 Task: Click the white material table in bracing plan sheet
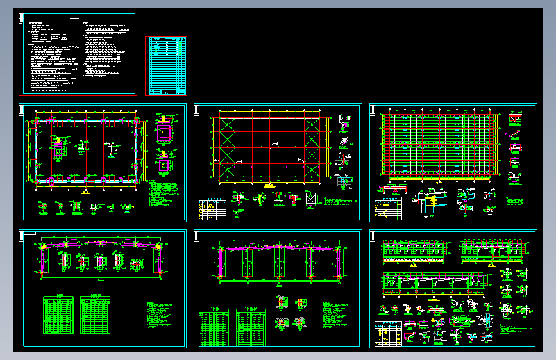click(213, 208)
